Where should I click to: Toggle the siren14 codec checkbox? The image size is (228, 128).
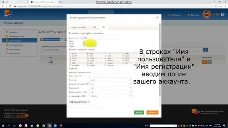click(105, 65)
